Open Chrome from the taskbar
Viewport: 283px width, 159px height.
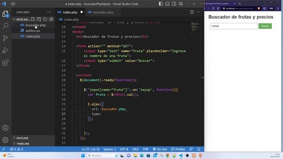168,155
